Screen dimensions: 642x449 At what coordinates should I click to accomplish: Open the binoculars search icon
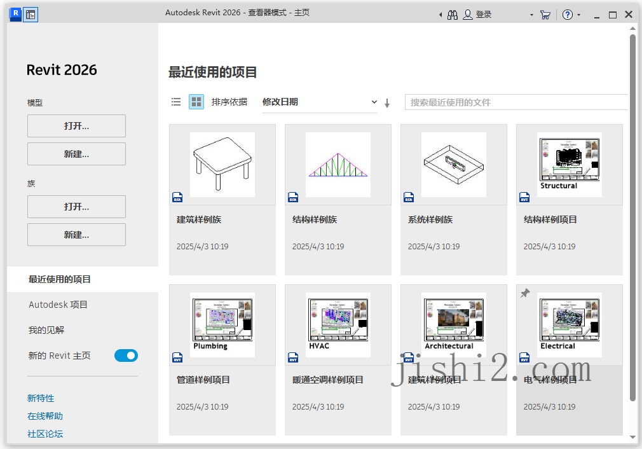(453, 15)
